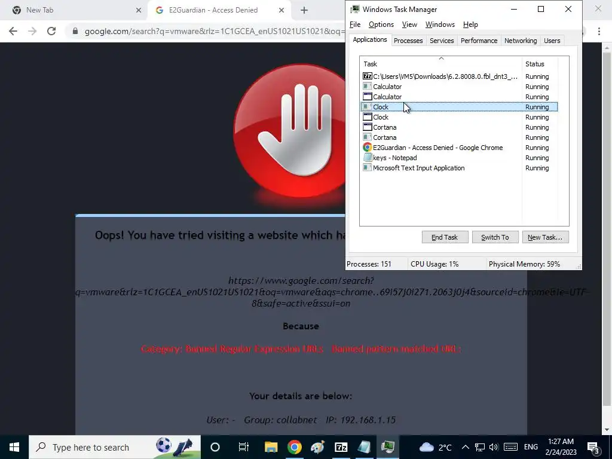The width and height of the screenshot is (612, 459).
Task: Click the weather cloud icon showing 2°C
Action: (427, 447)
